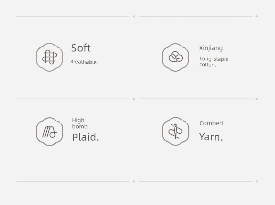Click the dot ending the top-right divider line
The height and width of the screenshot is (205, 275).
[x=257, y=16]
